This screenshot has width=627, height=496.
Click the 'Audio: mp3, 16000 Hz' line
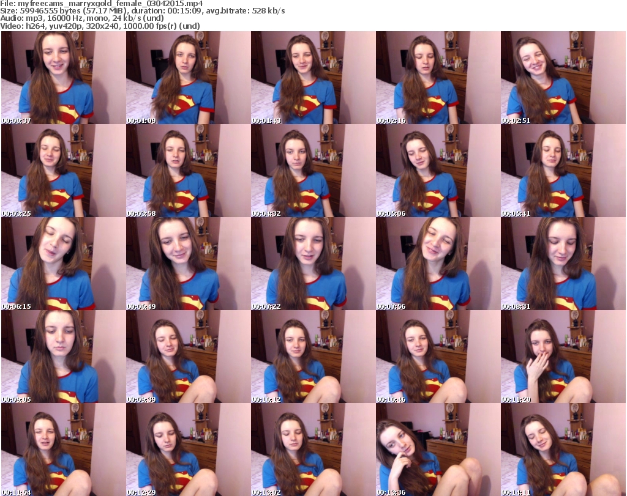coord(82,18)
